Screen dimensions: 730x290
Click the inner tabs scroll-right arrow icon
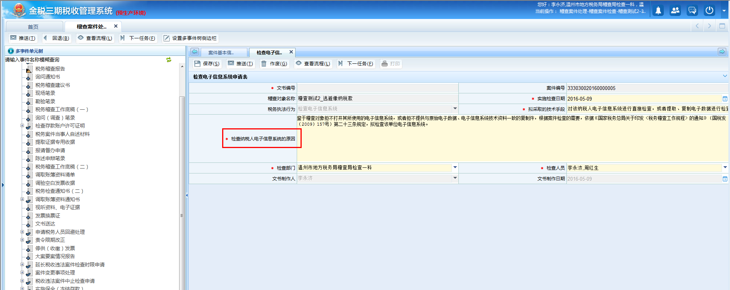tap(722, 52)
